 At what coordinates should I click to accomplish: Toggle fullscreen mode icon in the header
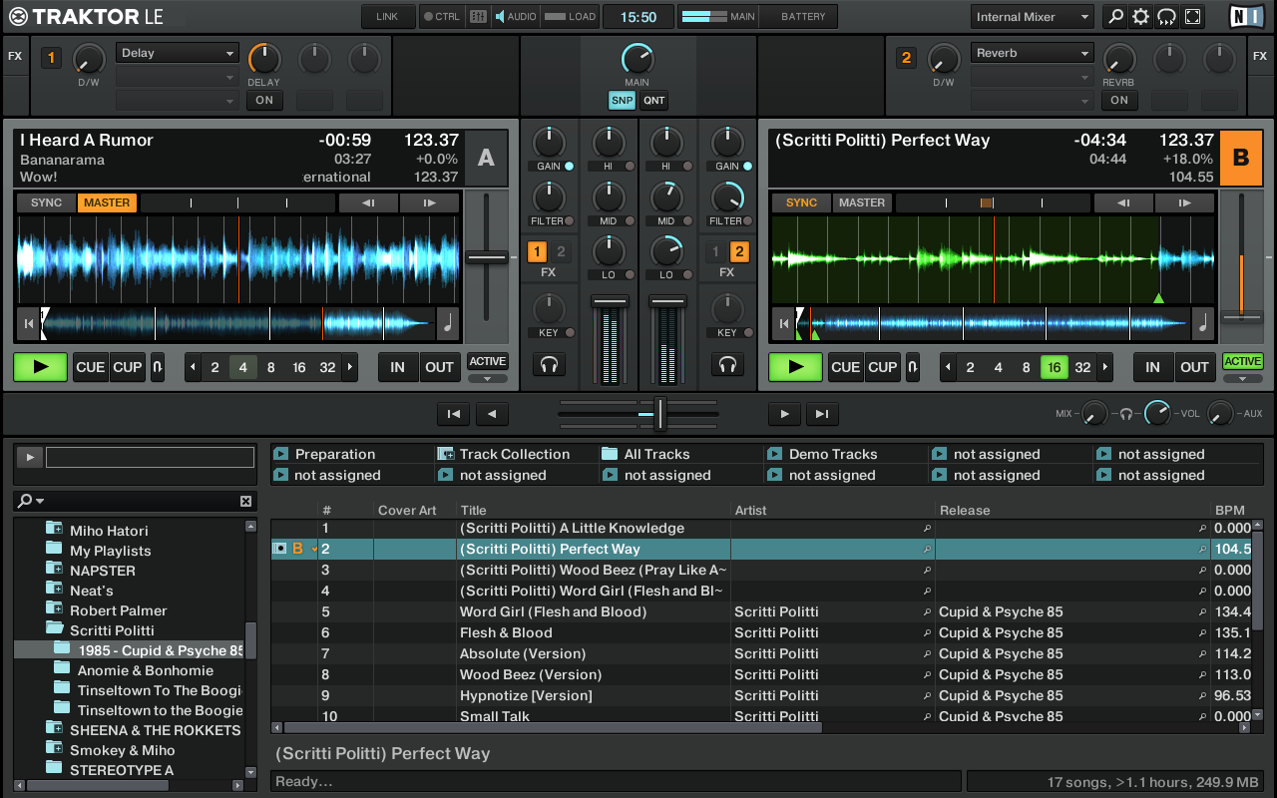click(1193, 16)
